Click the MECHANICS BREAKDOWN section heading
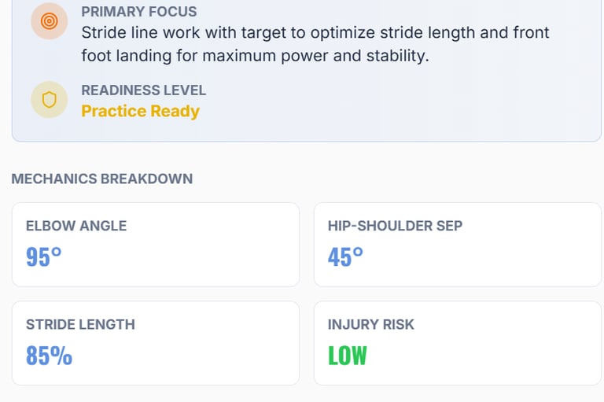 pos(101,179)
